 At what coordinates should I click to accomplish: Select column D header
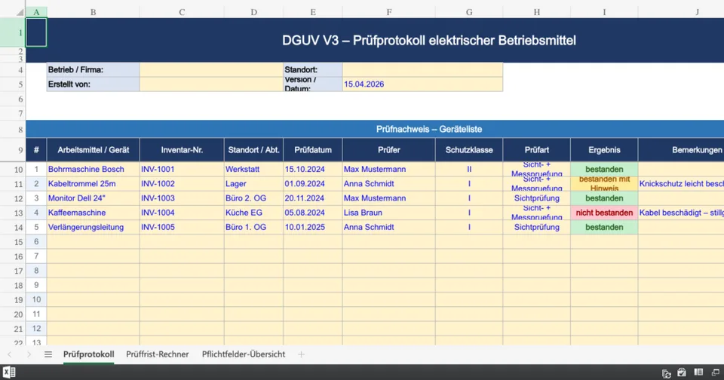tap(253, 13)
